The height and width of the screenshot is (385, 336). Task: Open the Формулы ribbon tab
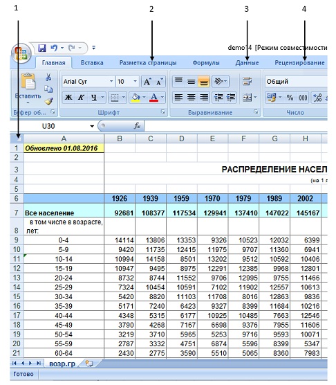coord(206,63)
